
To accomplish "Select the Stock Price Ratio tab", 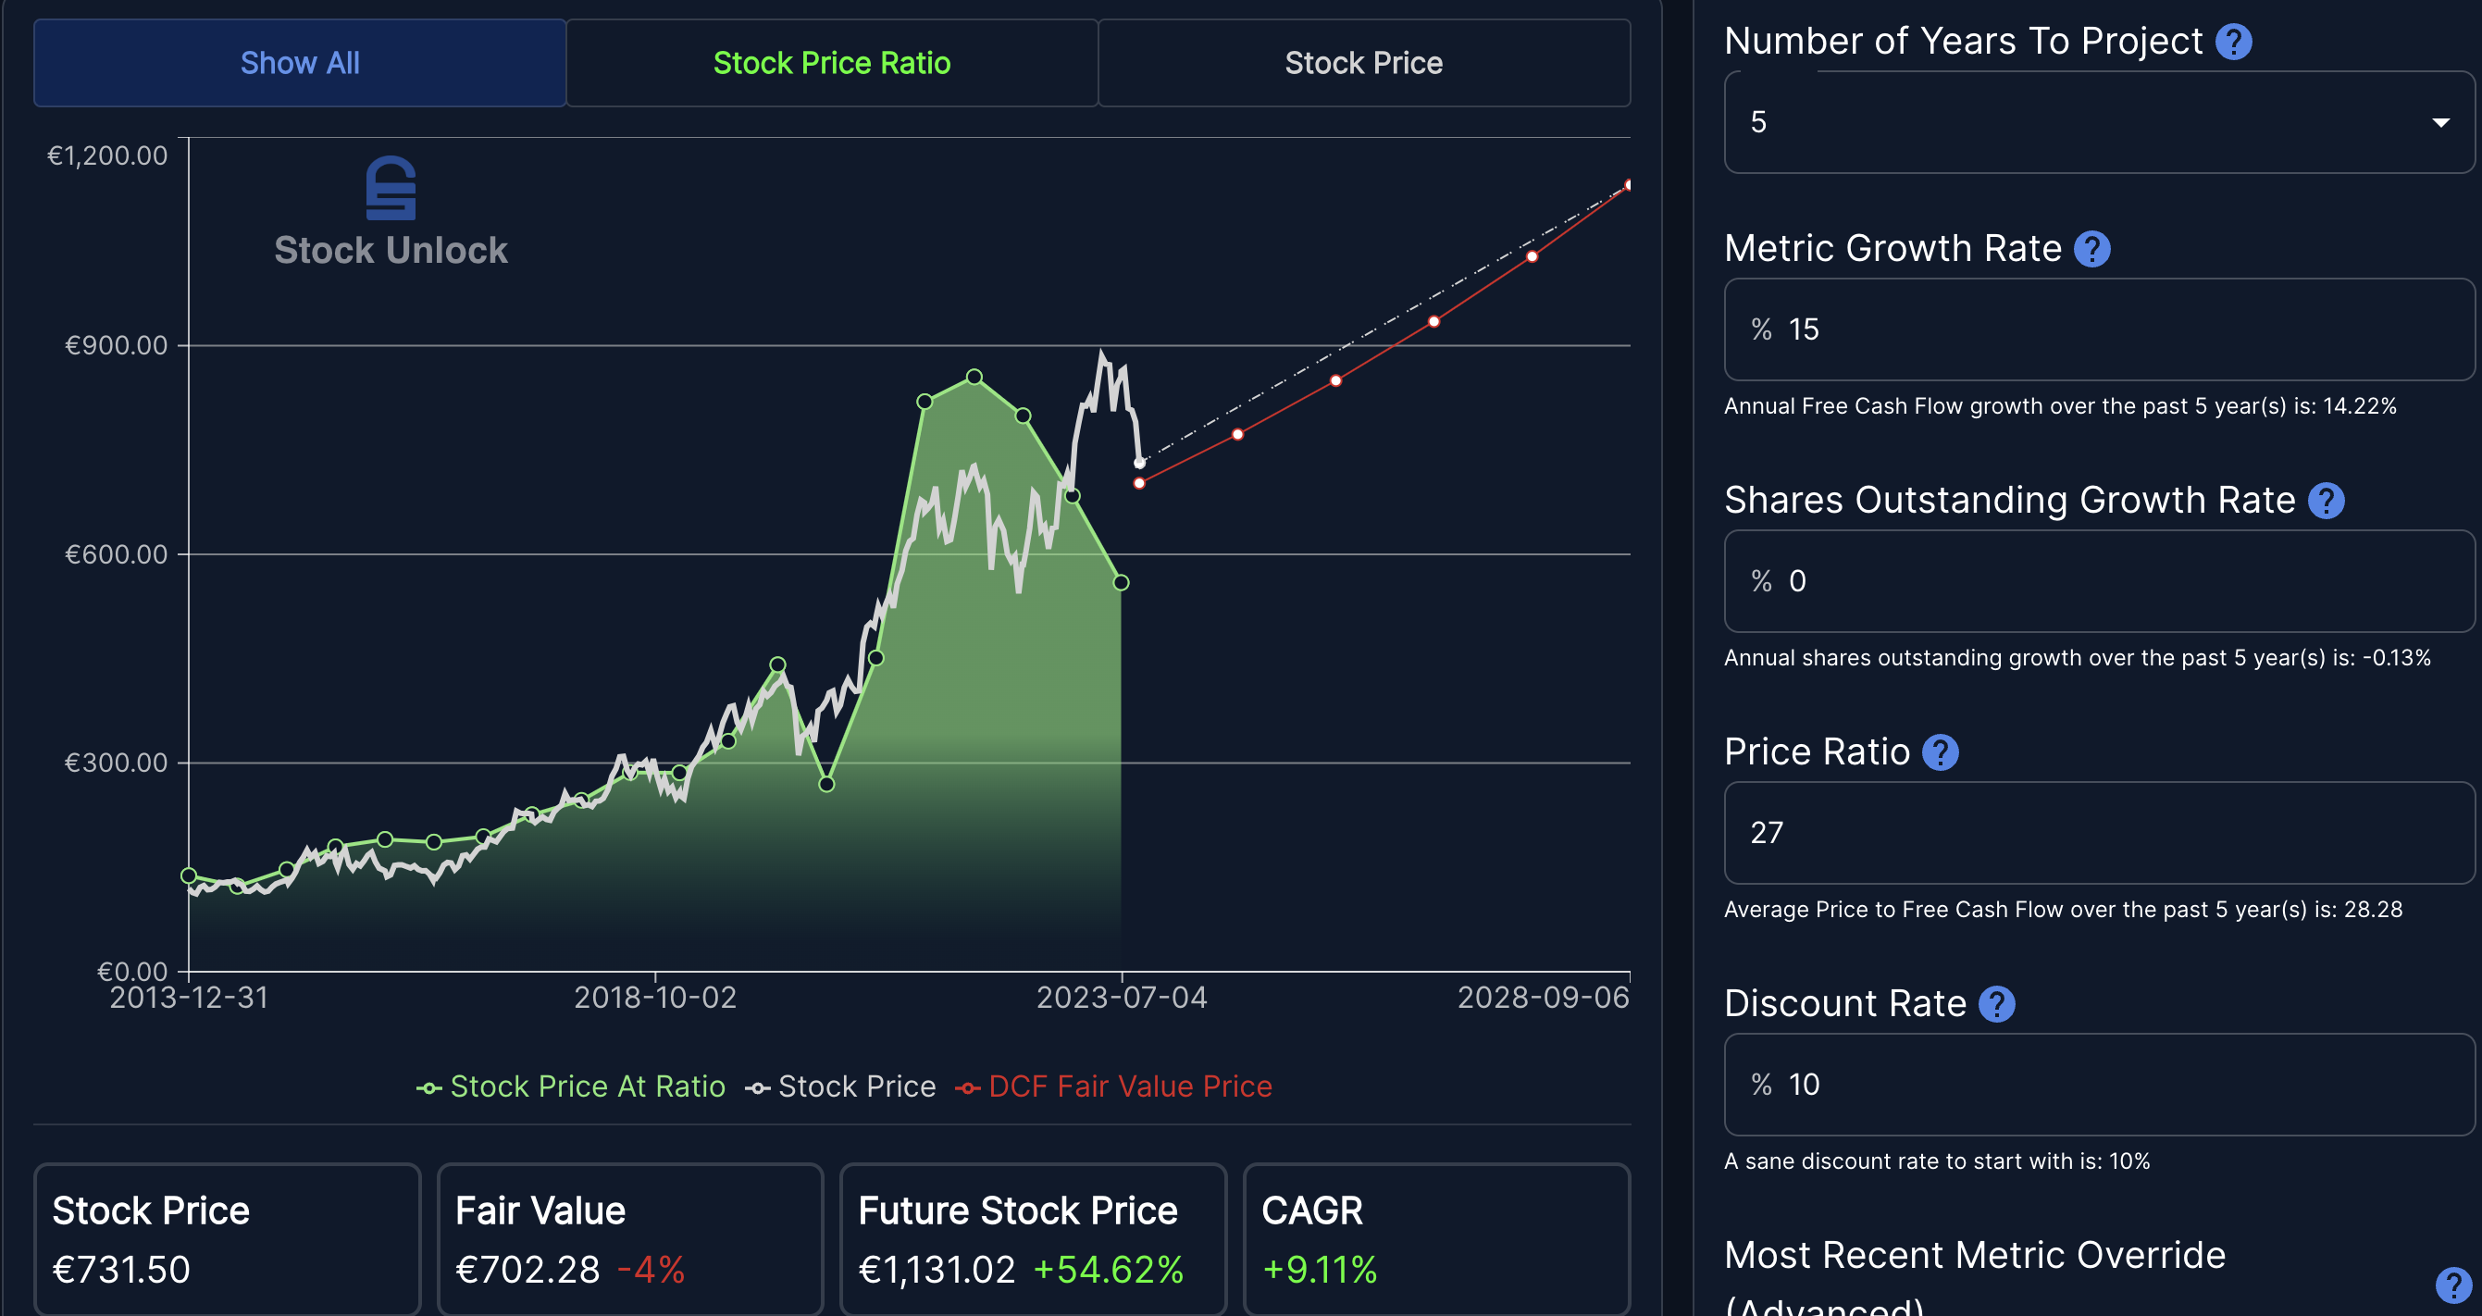I will click(832, 64).
